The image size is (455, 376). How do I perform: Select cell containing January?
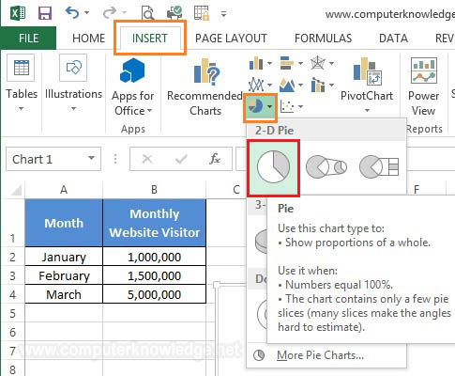pos(64,257)
